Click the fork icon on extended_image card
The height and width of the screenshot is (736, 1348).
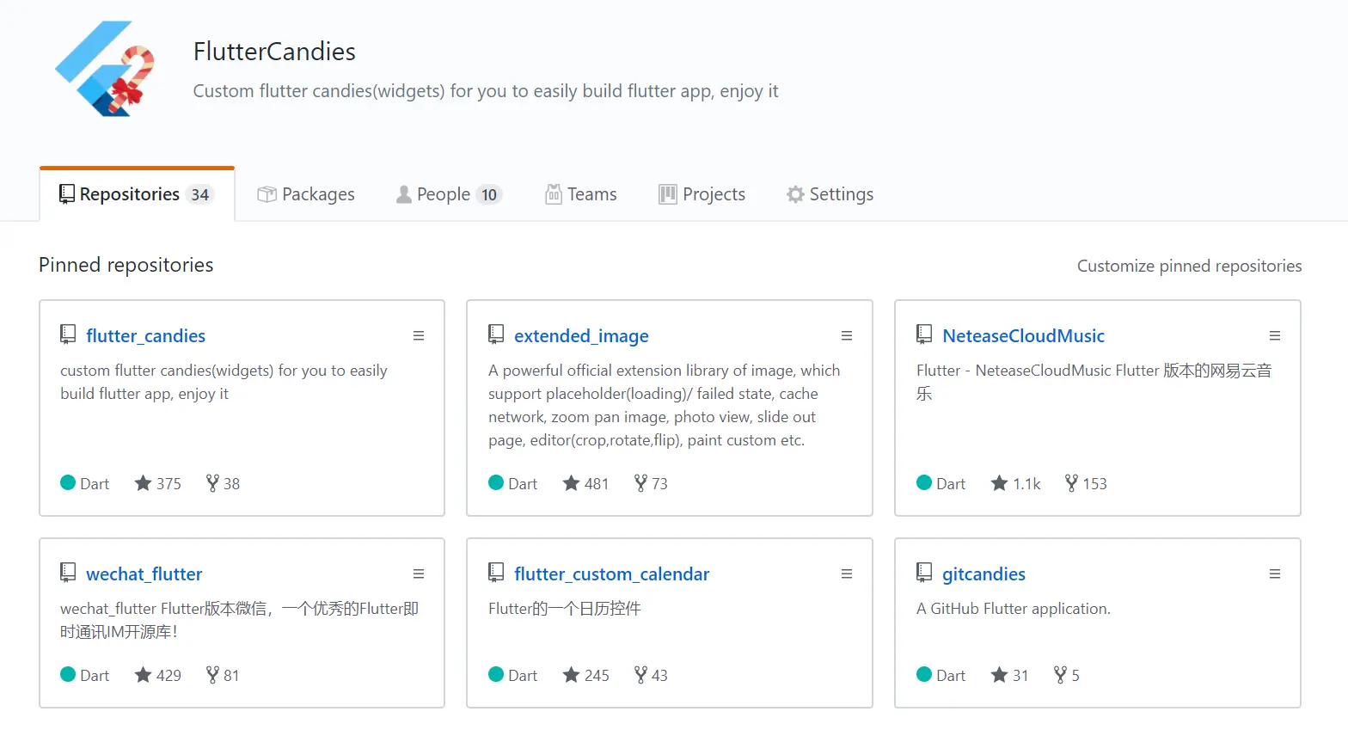point(640,483)
